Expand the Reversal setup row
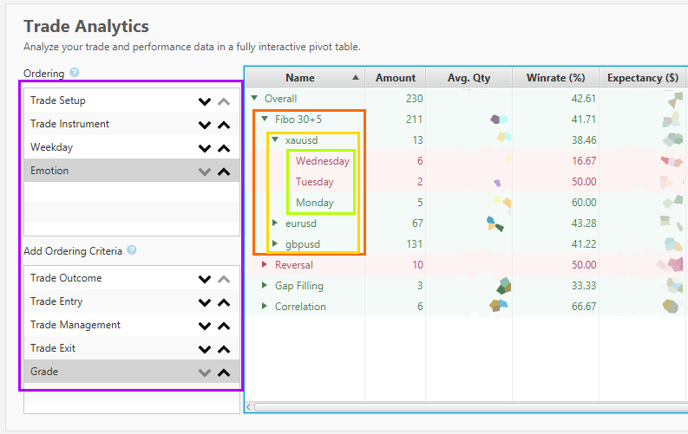This screenshot has width=688, height=434. click(264, 264)
